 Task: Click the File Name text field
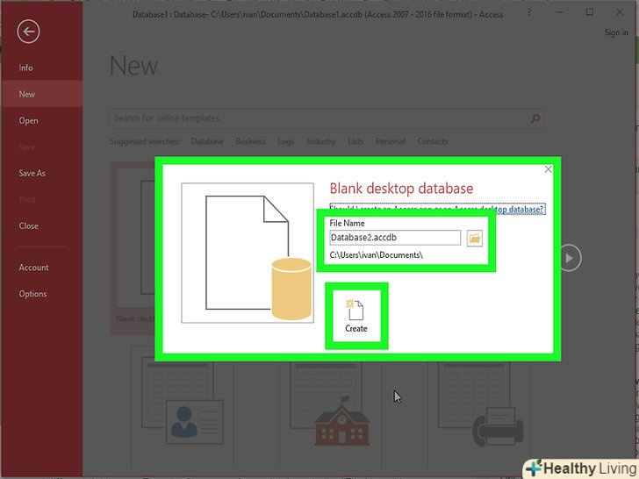(395, 238)
